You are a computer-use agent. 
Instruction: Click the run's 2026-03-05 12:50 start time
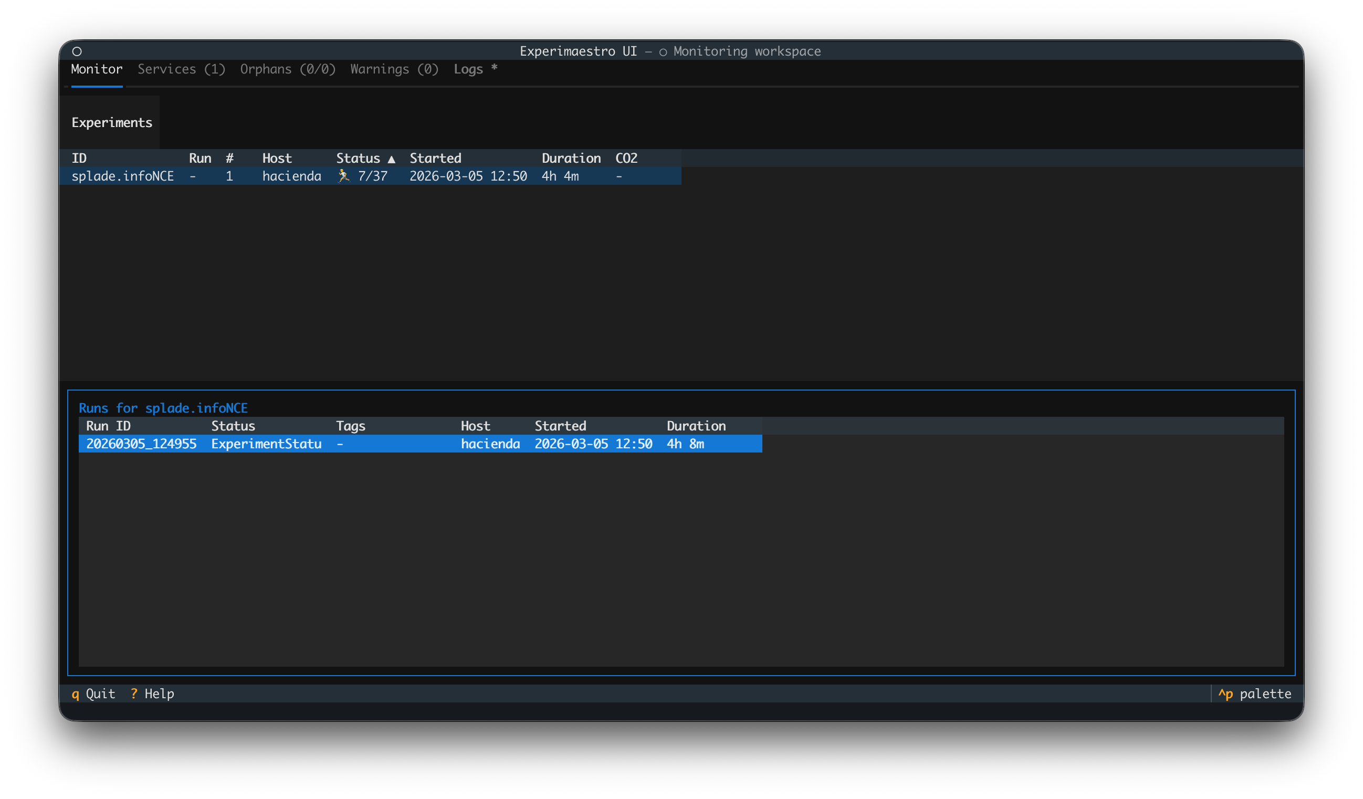[x=593, y=444]
